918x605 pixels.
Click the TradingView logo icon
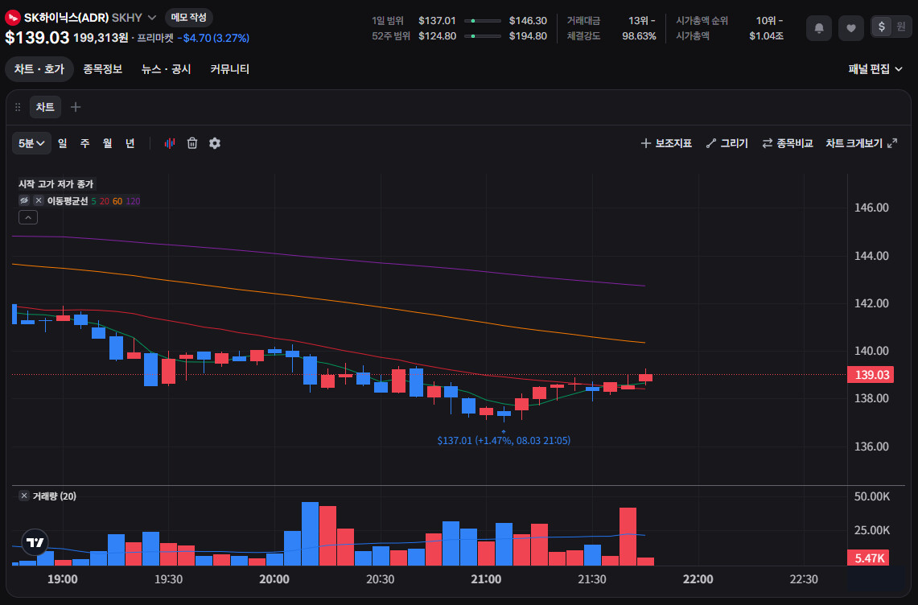pyautogui.click(x=35, y=542)
